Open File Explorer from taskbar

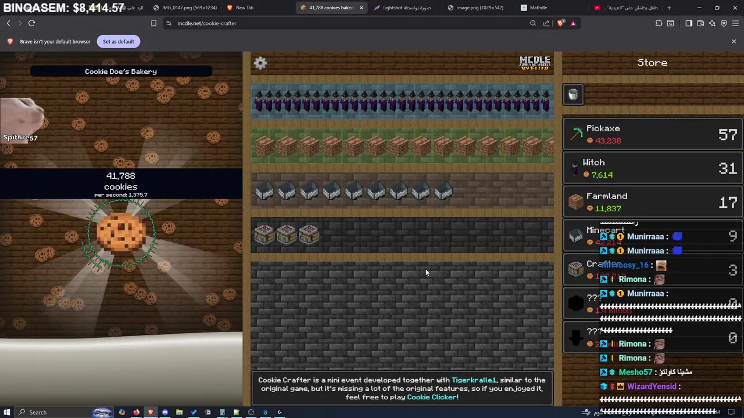click(179, 412)
